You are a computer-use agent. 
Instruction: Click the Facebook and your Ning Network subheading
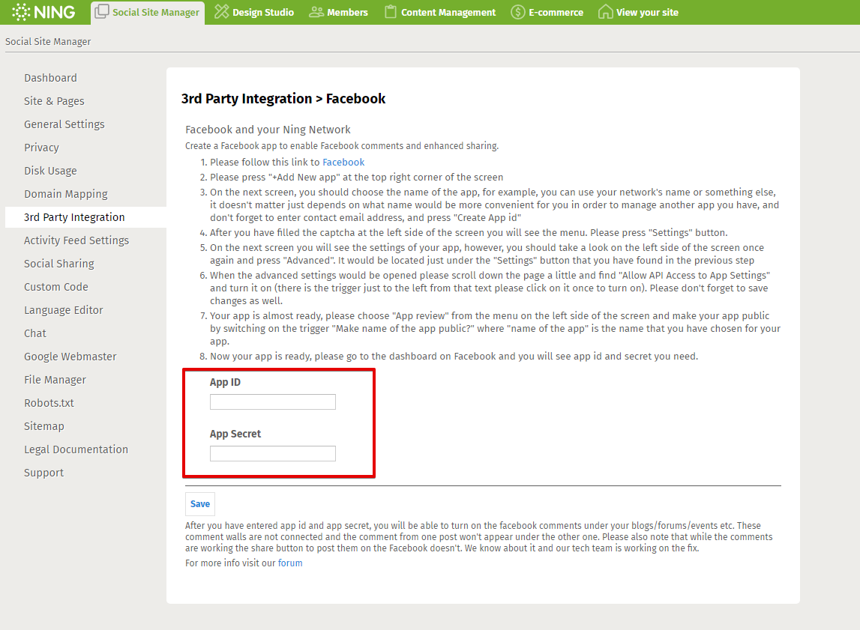tap(268, 130)
